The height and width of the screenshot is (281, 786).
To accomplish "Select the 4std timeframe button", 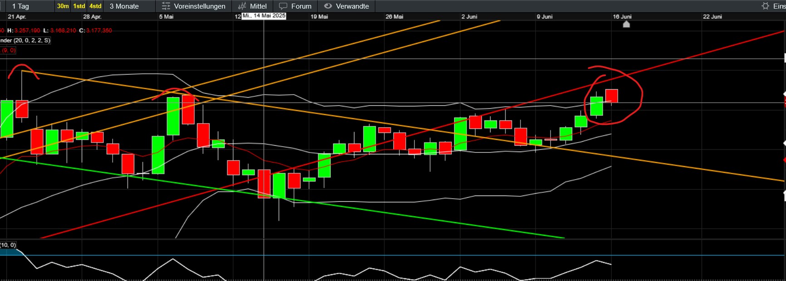I will [x=95, y=6].
